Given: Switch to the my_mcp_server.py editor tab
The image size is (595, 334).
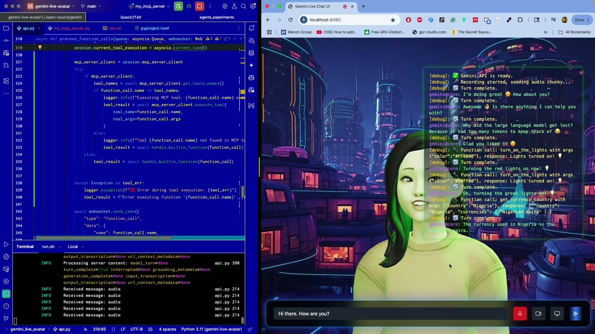Looking at the screenshot, I should pos(68,28).
